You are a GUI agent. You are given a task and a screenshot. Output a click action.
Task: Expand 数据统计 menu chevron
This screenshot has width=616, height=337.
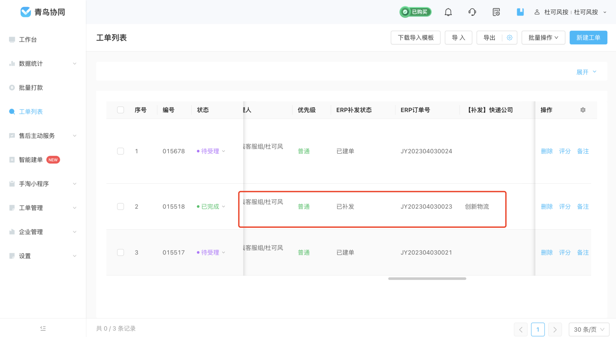(74, 63)
